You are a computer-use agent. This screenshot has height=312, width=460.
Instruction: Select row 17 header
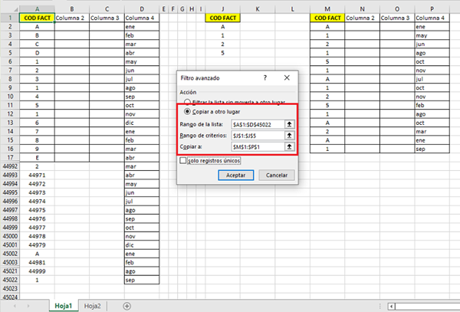[10, 157]
